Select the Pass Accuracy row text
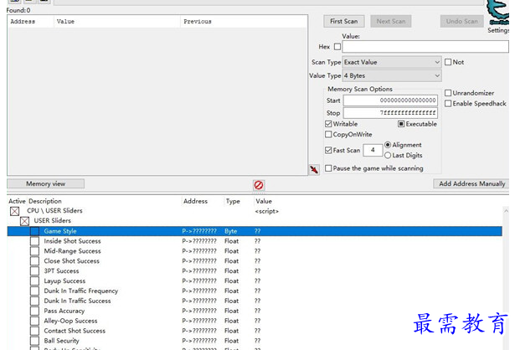515x350 pixels. (64, 311)
